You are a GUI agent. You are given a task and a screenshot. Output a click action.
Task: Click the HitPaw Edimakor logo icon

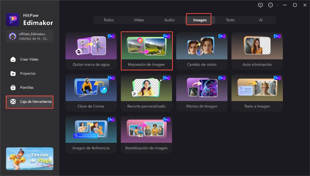12,20
